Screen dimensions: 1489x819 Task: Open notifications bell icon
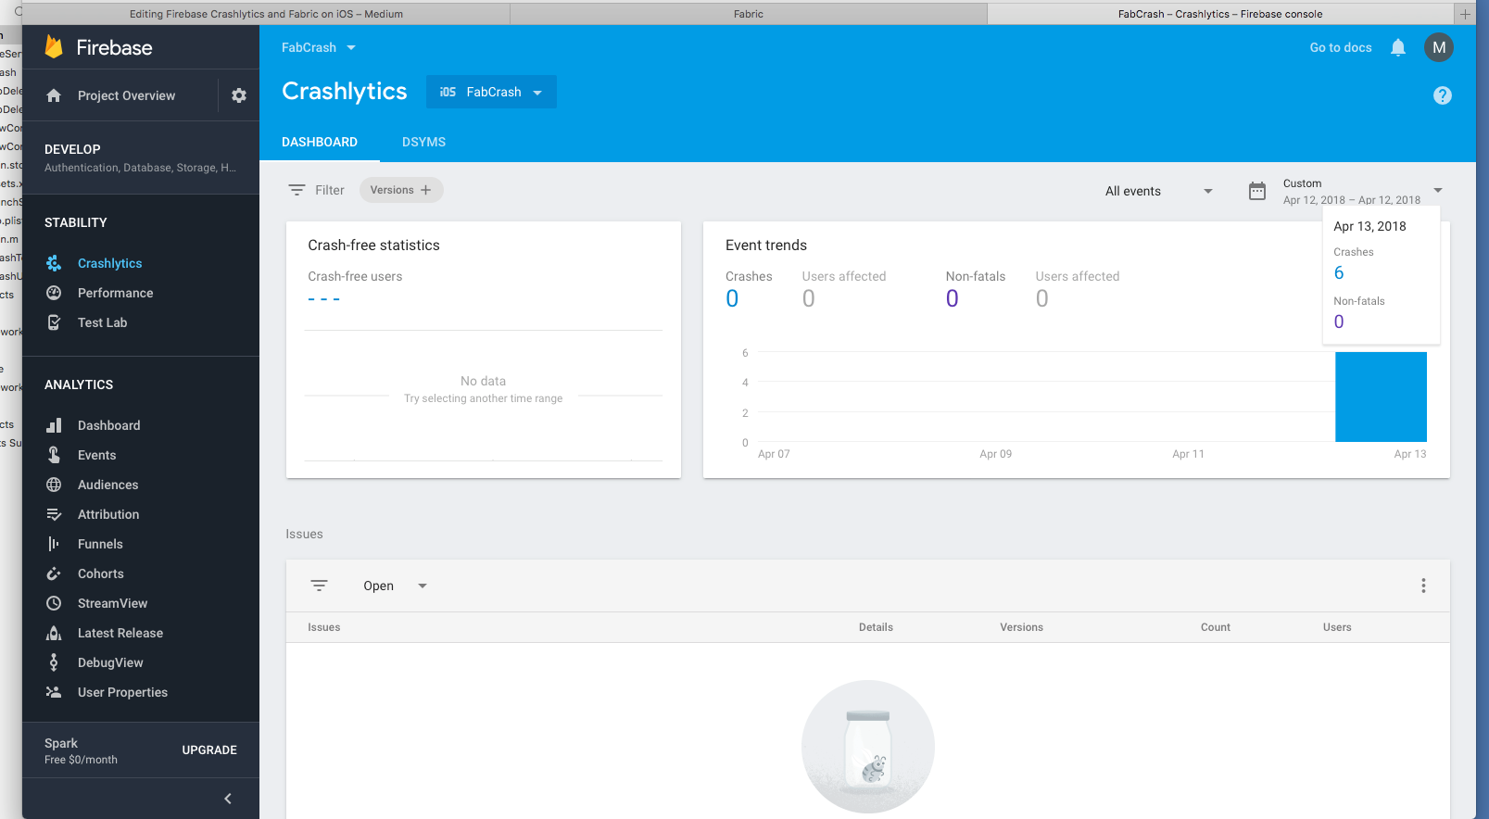1398,47
